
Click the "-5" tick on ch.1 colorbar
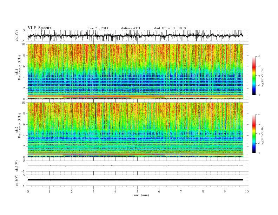click(x=259, y=76)
